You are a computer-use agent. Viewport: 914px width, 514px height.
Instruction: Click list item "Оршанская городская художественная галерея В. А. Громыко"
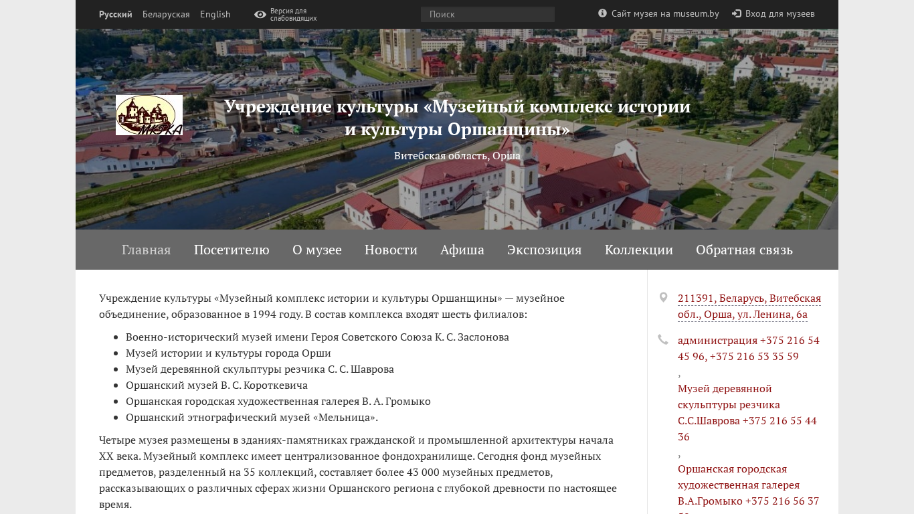click(x=278, y=401)
